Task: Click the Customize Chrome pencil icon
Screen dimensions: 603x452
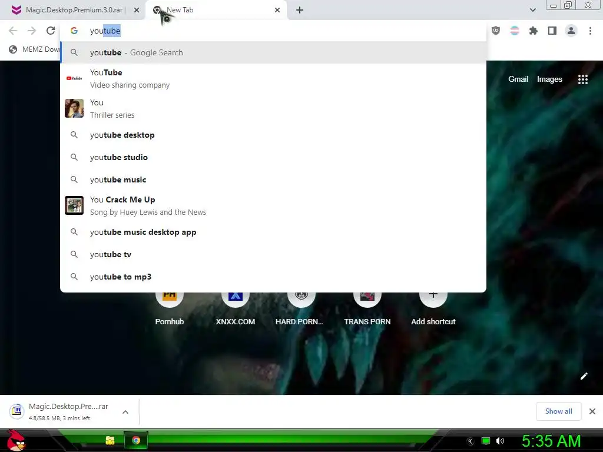Action: click(x=584, y=376)
